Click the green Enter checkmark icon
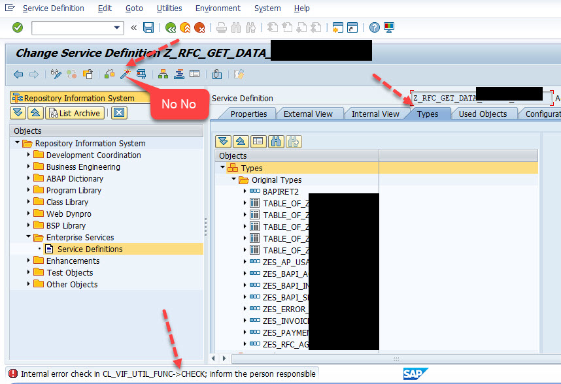The height and width of the screenshot is (384, 561). (x=18, y=27)
